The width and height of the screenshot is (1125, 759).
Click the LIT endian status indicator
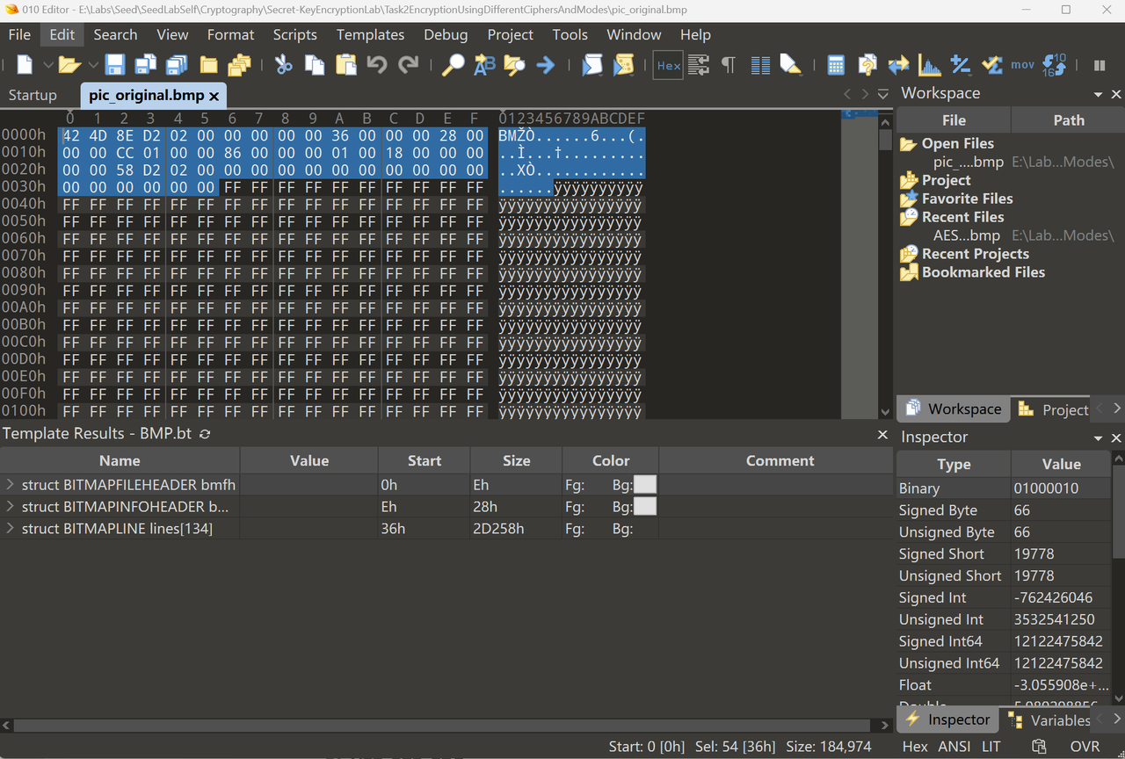(991, 747)
